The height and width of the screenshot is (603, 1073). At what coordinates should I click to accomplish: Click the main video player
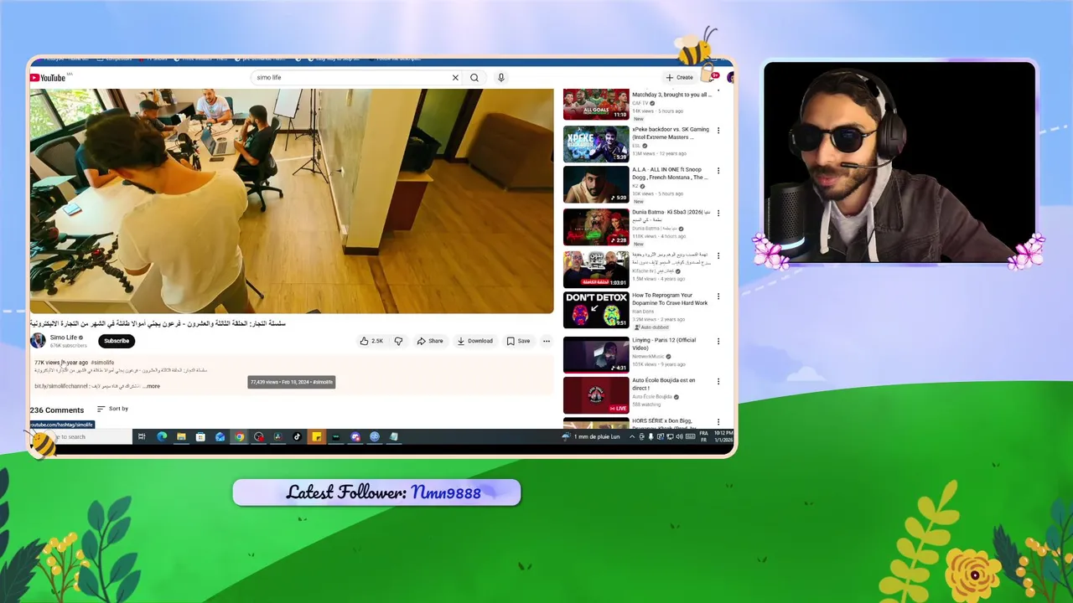coord(292,201)
